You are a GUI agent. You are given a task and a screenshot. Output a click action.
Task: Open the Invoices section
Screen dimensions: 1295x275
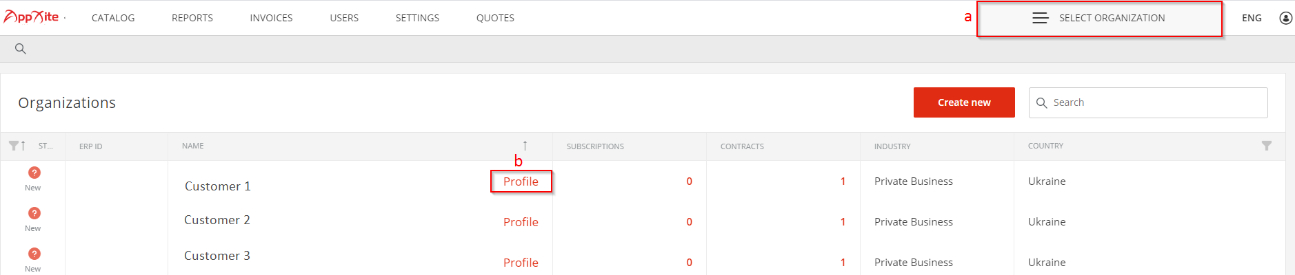pyautogui.click(x=271, y=18)
